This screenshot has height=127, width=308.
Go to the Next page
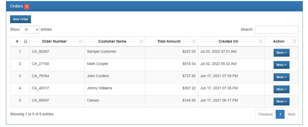coord(291,114)
